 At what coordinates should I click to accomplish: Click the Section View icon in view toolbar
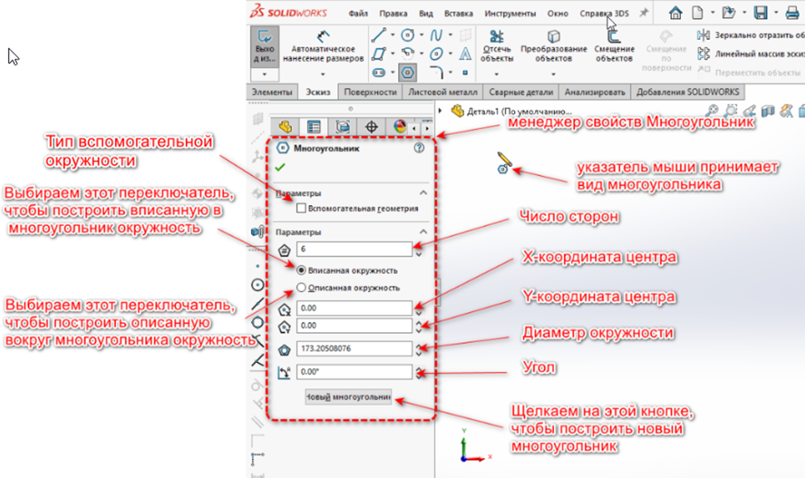[768, 111]
